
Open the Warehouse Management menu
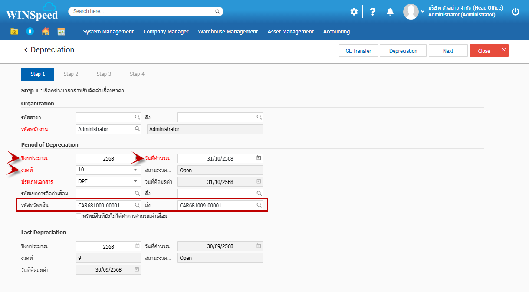pos(228,32)
